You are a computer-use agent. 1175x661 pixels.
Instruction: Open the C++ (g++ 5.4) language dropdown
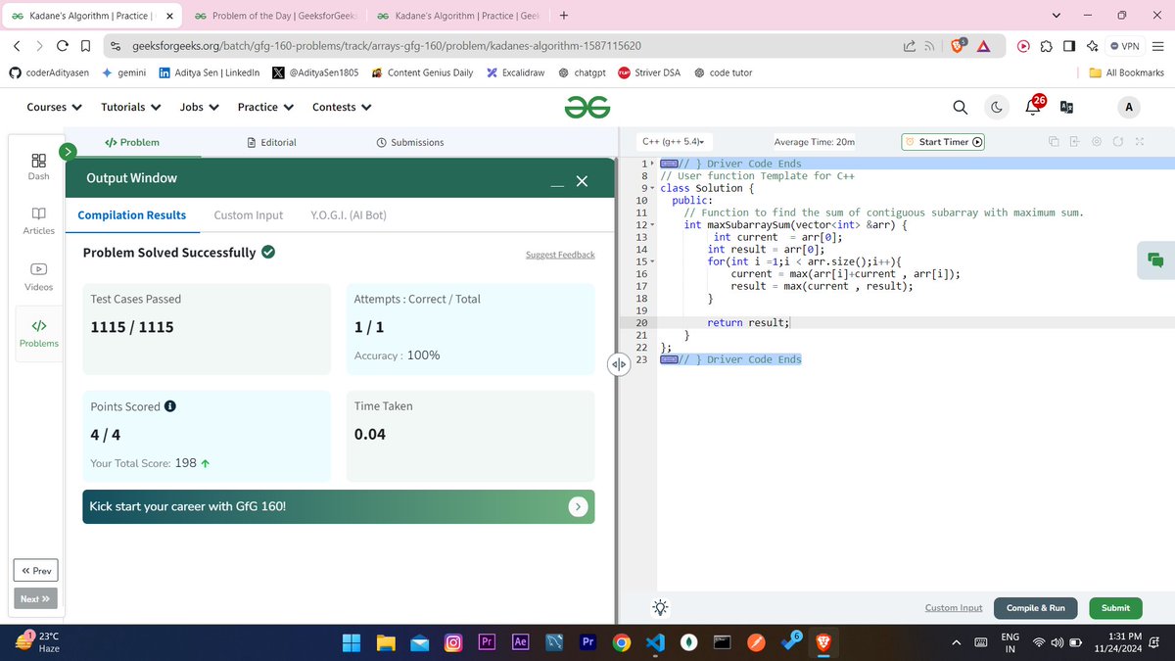tap(674, 142)
